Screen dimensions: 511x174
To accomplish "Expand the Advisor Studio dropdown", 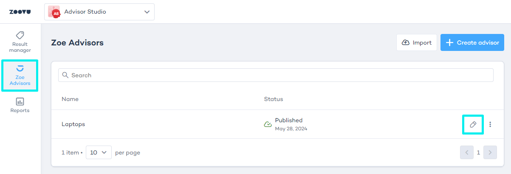I will click(147, 12).
